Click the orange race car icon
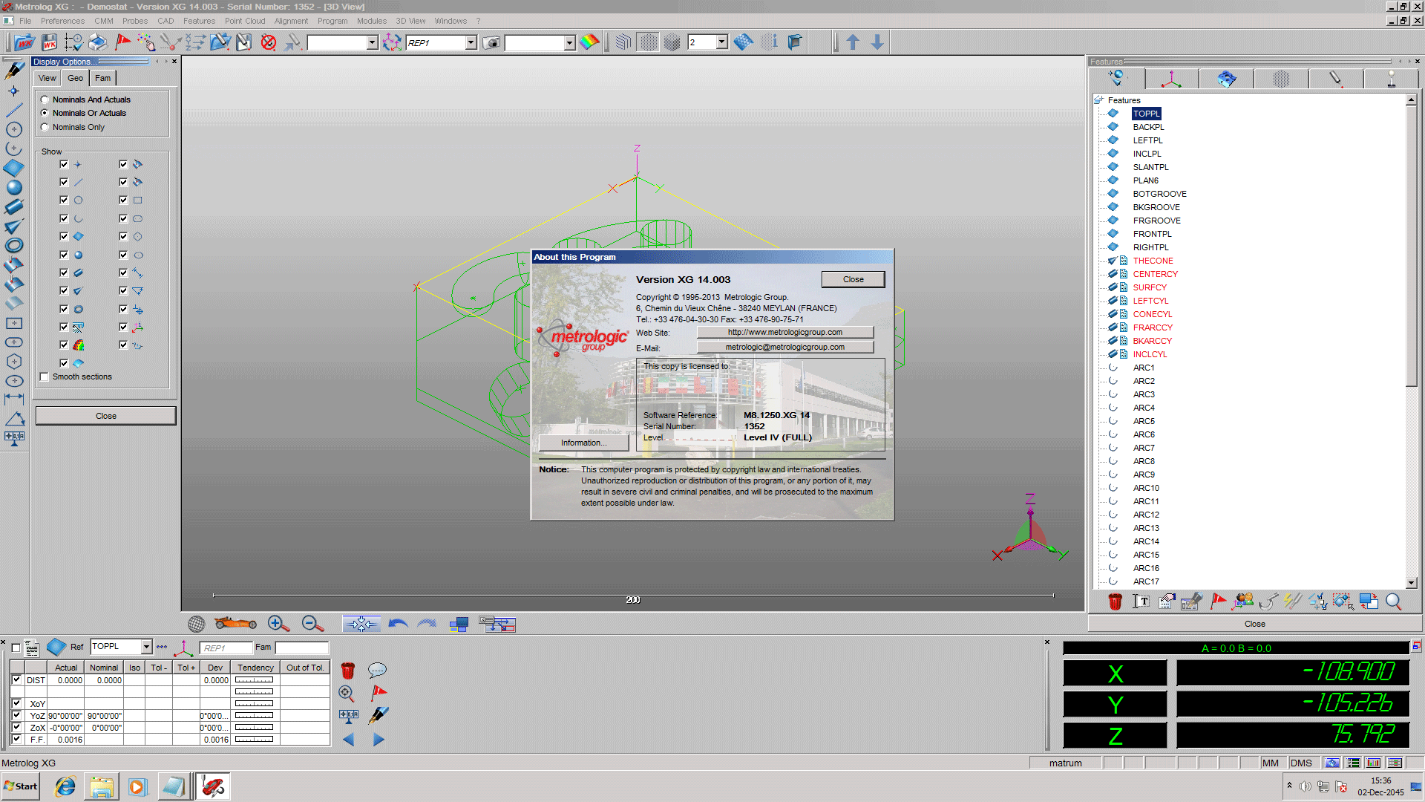 point(235,624)
